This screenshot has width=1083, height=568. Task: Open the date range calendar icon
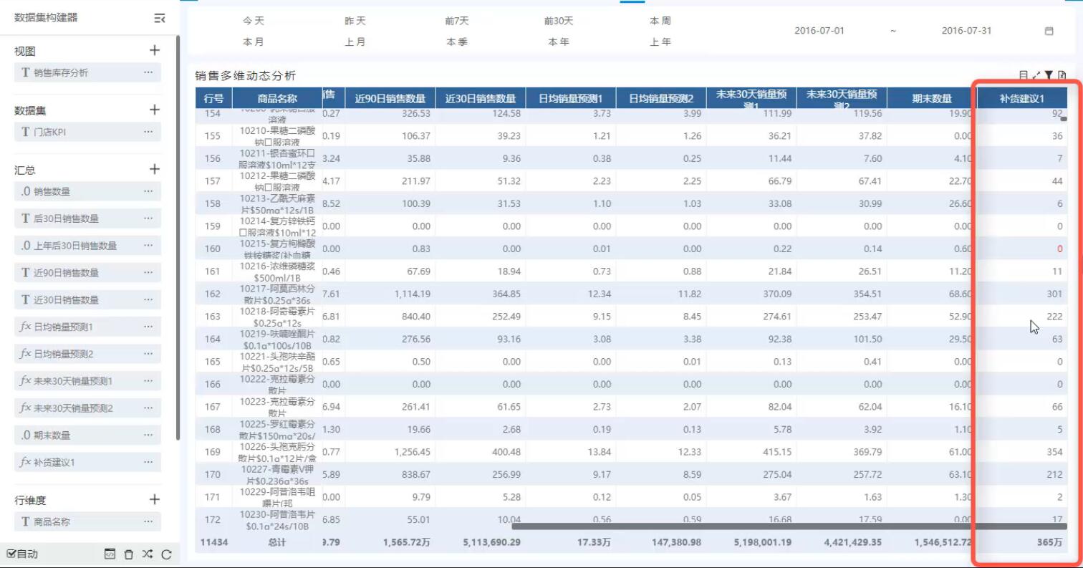click(x=1049, y=31)
